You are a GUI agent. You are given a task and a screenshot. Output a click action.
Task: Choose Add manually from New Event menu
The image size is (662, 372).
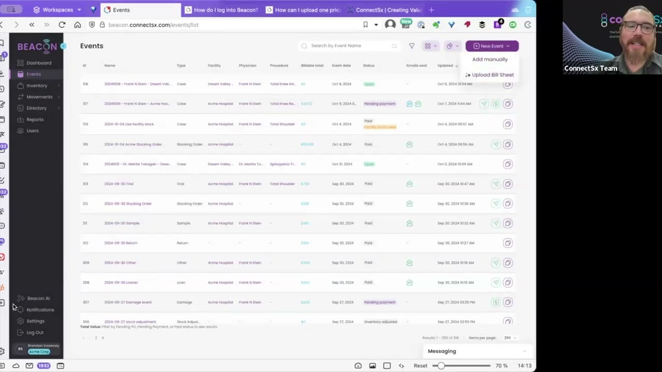[x=490, y=59]
